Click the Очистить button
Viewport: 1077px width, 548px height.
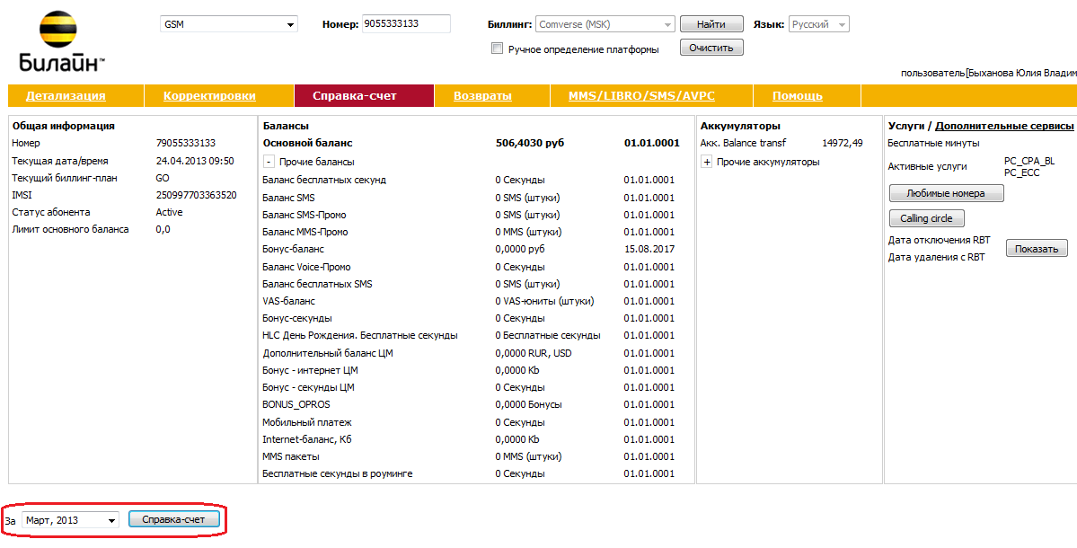(711, 48)
